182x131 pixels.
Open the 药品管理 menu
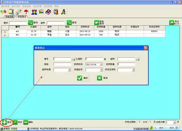(x=37, y=6)
